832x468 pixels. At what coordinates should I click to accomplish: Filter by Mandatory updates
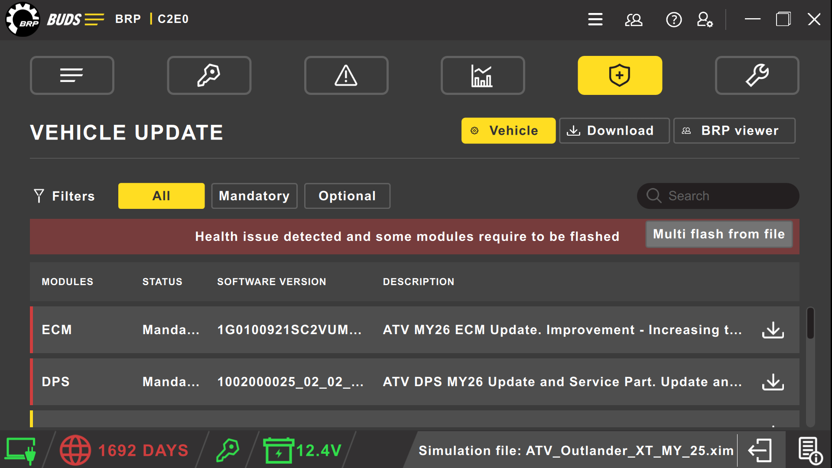pos(254,196)
